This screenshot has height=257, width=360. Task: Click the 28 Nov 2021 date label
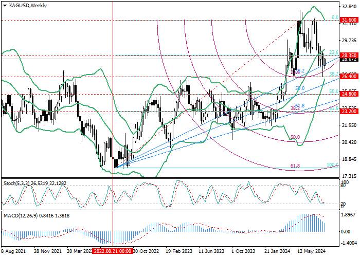pyautogui.click(x=48, y=251)
